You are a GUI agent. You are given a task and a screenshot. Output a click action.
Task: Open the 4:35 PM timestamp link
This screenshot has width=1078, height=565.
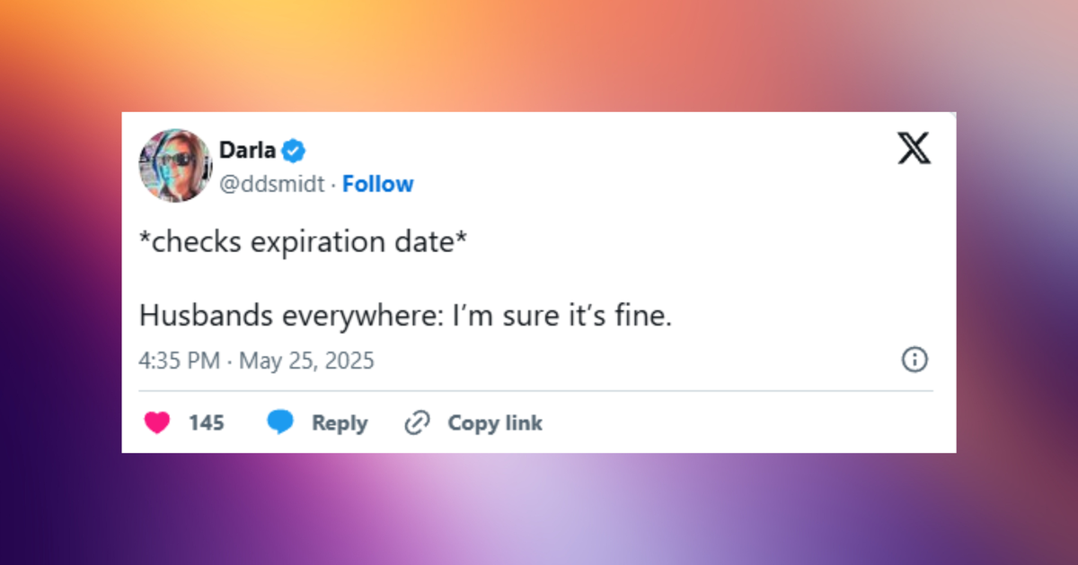pos(179,361)
